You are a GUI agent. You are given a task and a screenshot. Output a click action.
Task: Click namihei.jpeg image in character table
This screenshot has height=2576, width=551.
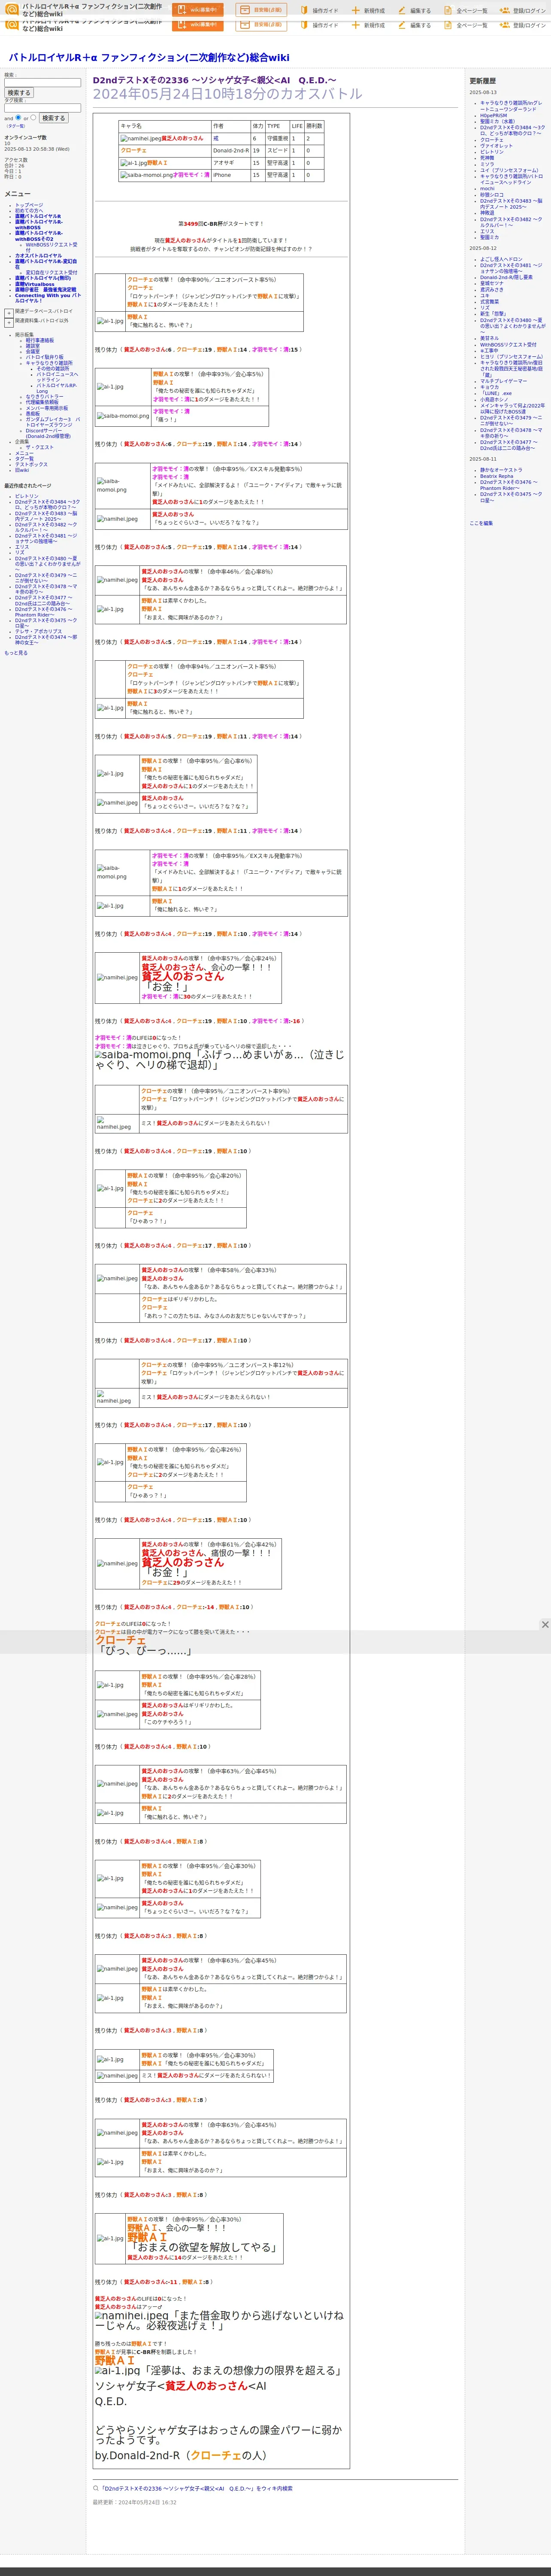141,139
